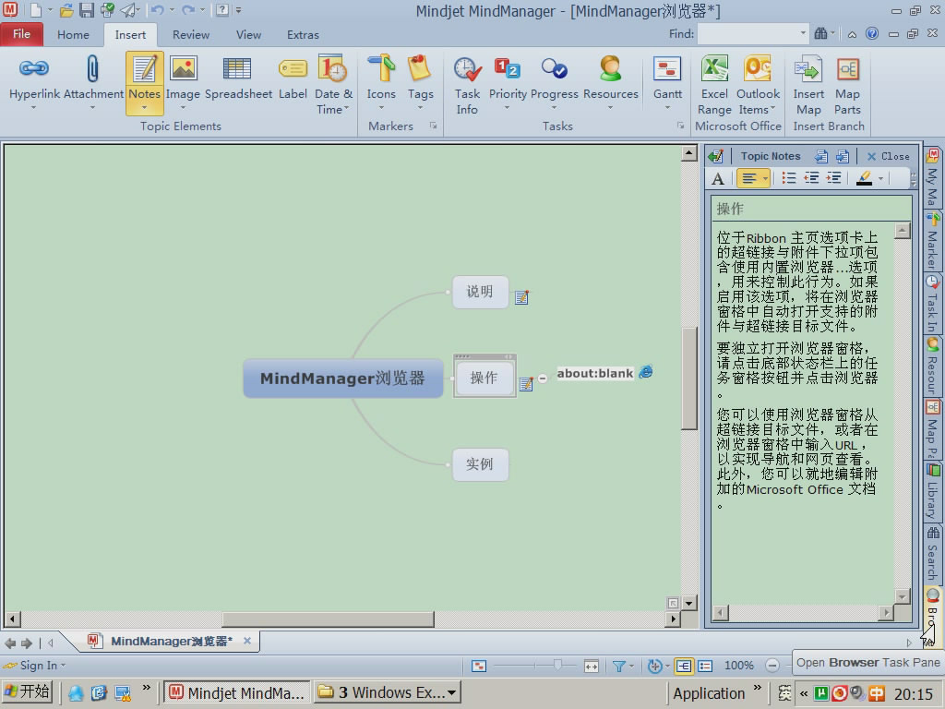Open Map Parts from Insert Branch
Viewport: 945px width, 709px height.
847,84
